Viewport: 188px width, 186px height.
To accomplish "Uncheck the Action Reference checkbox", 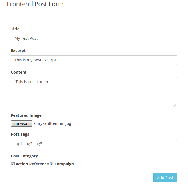I will pyautogui.click(x=13, y=164).
